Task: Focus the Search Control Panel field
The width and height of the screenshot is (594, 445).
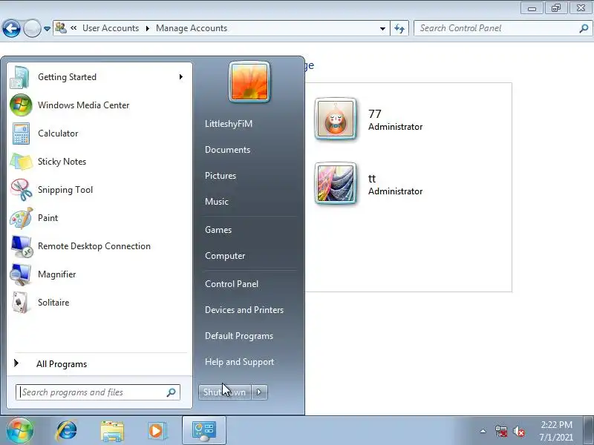Action: [503, 28]
